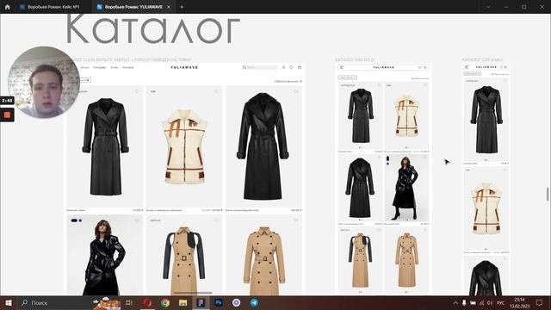Open the Windows Start menu
This screenshot has height=310, width=551.
pyautogui.click(x=9, y=302)
